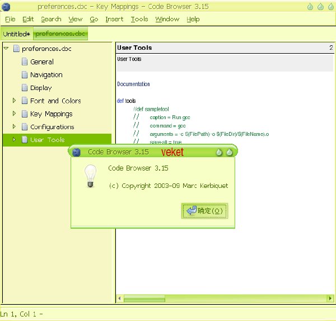Click the Code Browser dialog title icon
This screenshot has width=336, height=321.
coord(76,152)
